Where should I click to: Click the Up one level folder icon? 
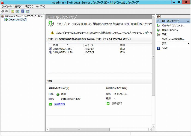(x=13, y=11)
